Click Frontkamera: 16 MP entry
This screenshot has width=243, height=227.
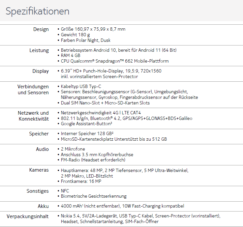[x=81, y=181]
